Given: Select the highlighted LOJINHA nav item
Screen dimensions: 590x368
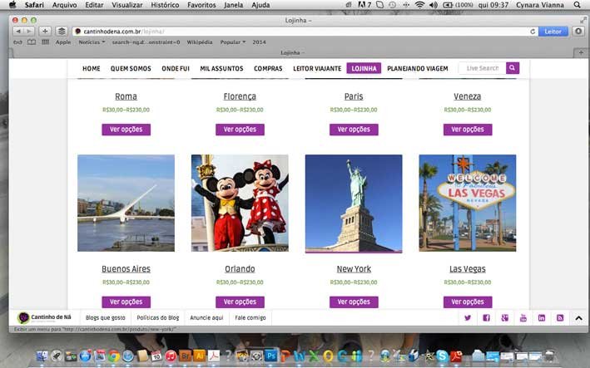Looking at the screenshot, I should 364,68.
